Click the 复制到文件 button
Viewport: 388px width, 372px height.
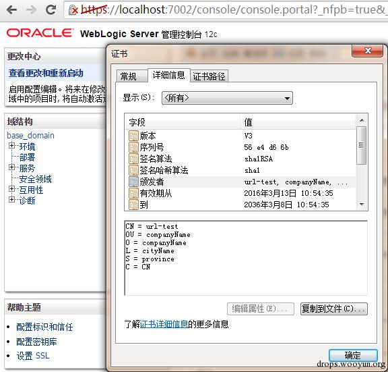334,309
